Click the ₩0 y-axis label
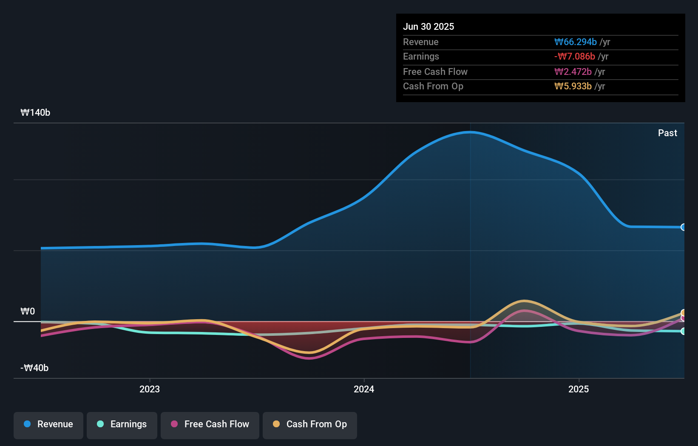This screenshot has width=698, height=446. coord(28,312)
